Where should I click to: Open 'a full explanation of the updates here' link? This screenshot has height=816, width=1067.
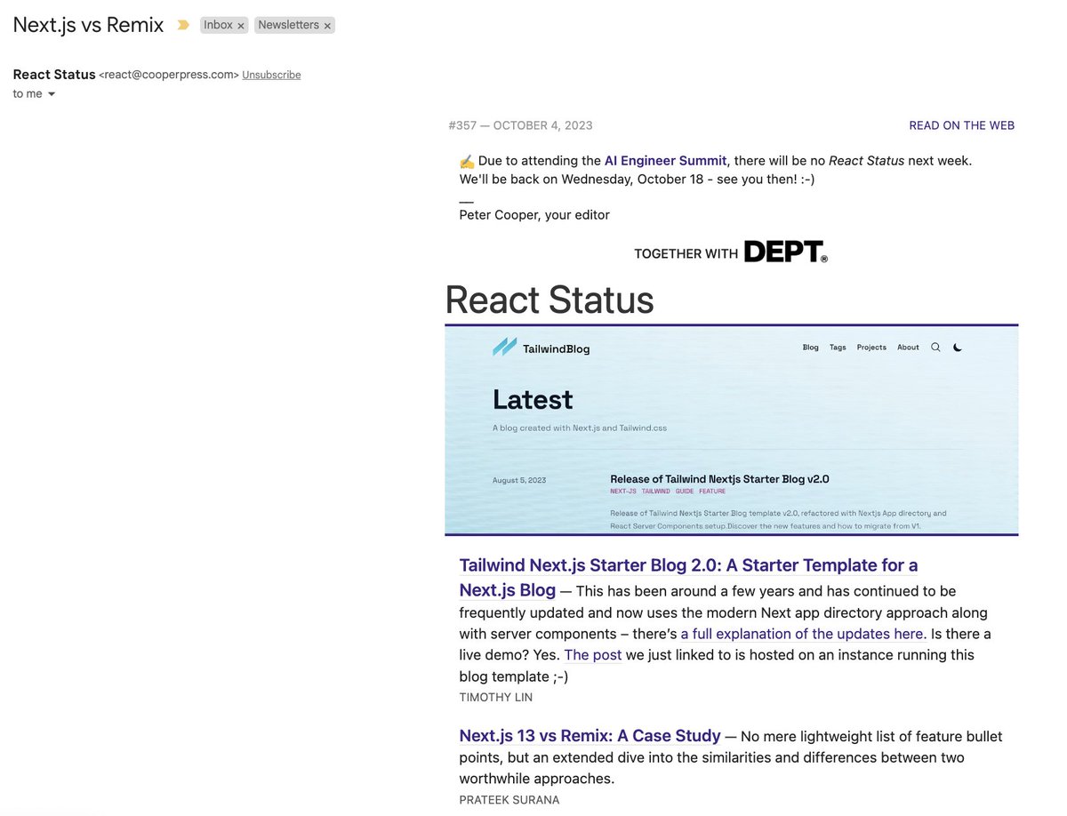coord(803,634)
